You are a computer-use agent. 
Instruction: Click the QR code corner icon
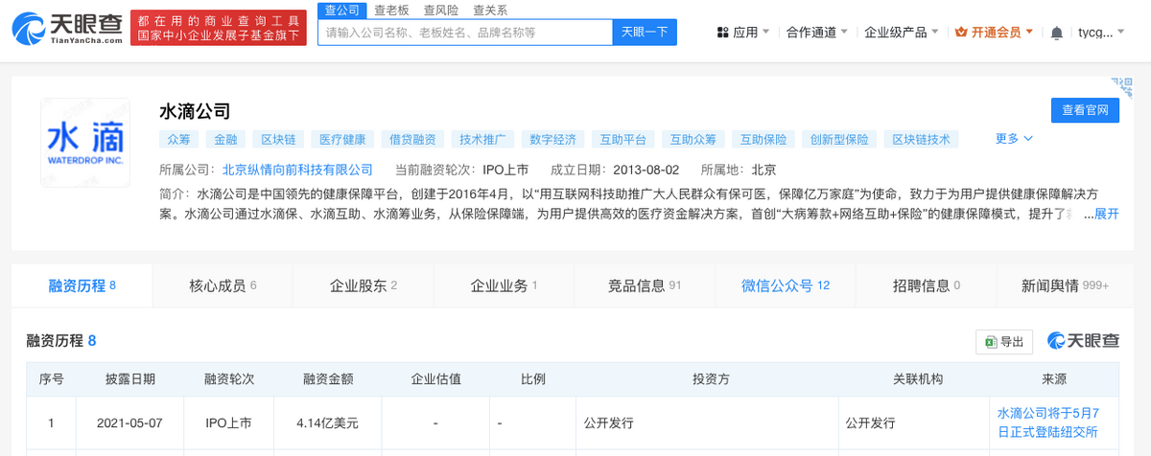[x=1120, y=88]
